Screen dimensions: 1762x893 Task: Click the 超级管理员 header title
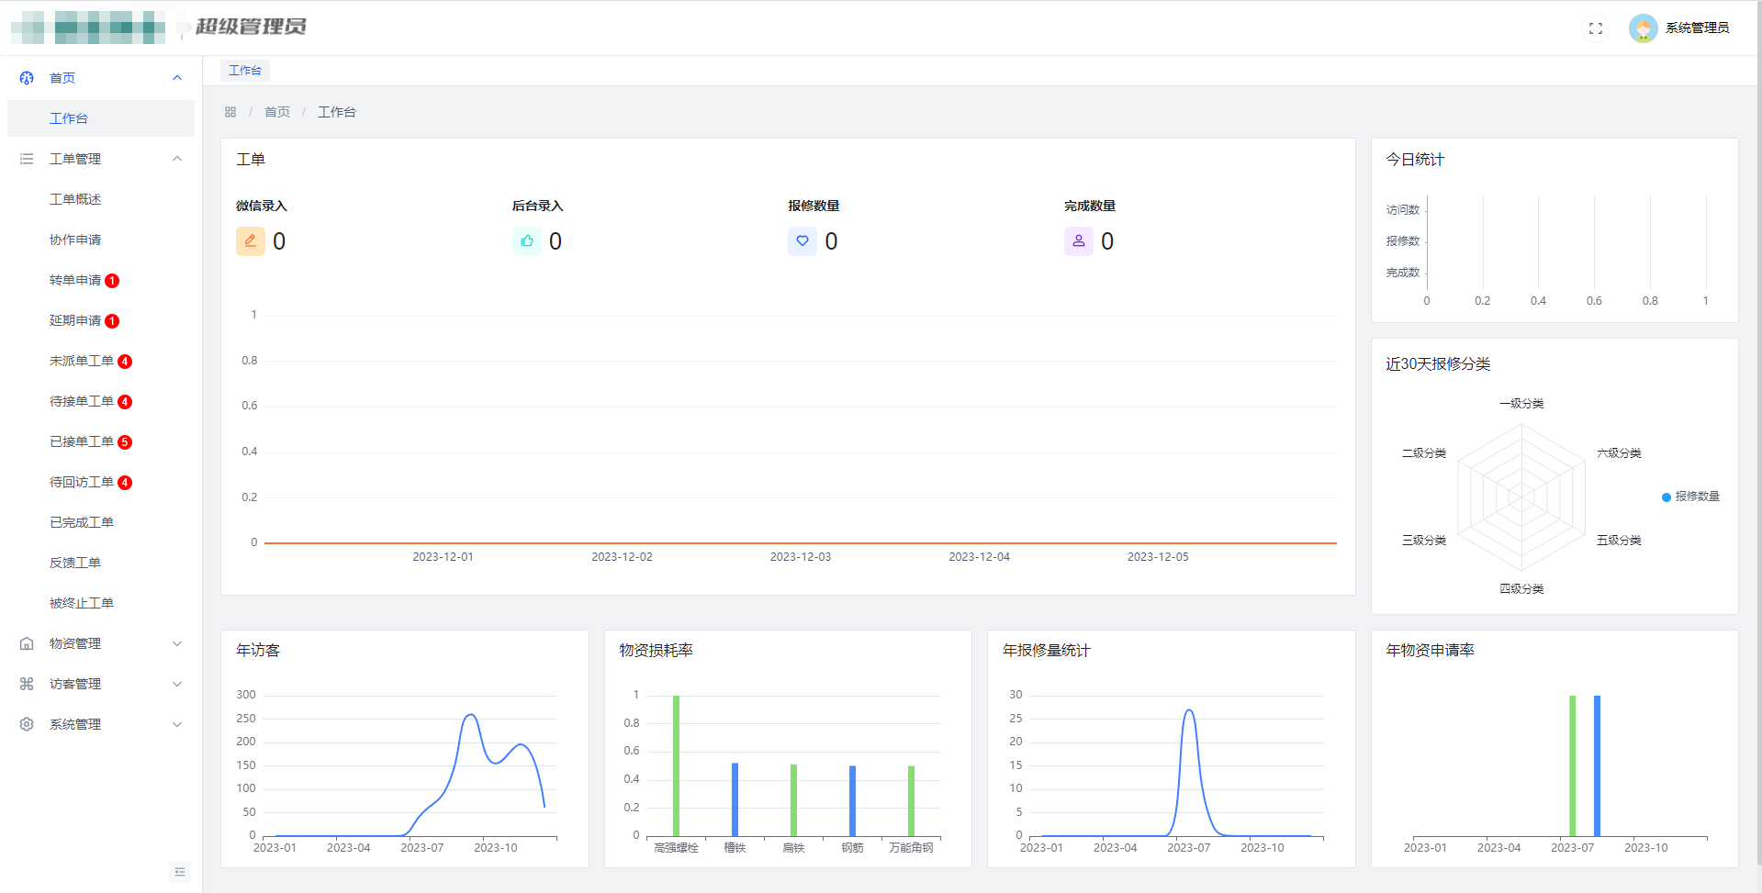click(x=251, y=27)
